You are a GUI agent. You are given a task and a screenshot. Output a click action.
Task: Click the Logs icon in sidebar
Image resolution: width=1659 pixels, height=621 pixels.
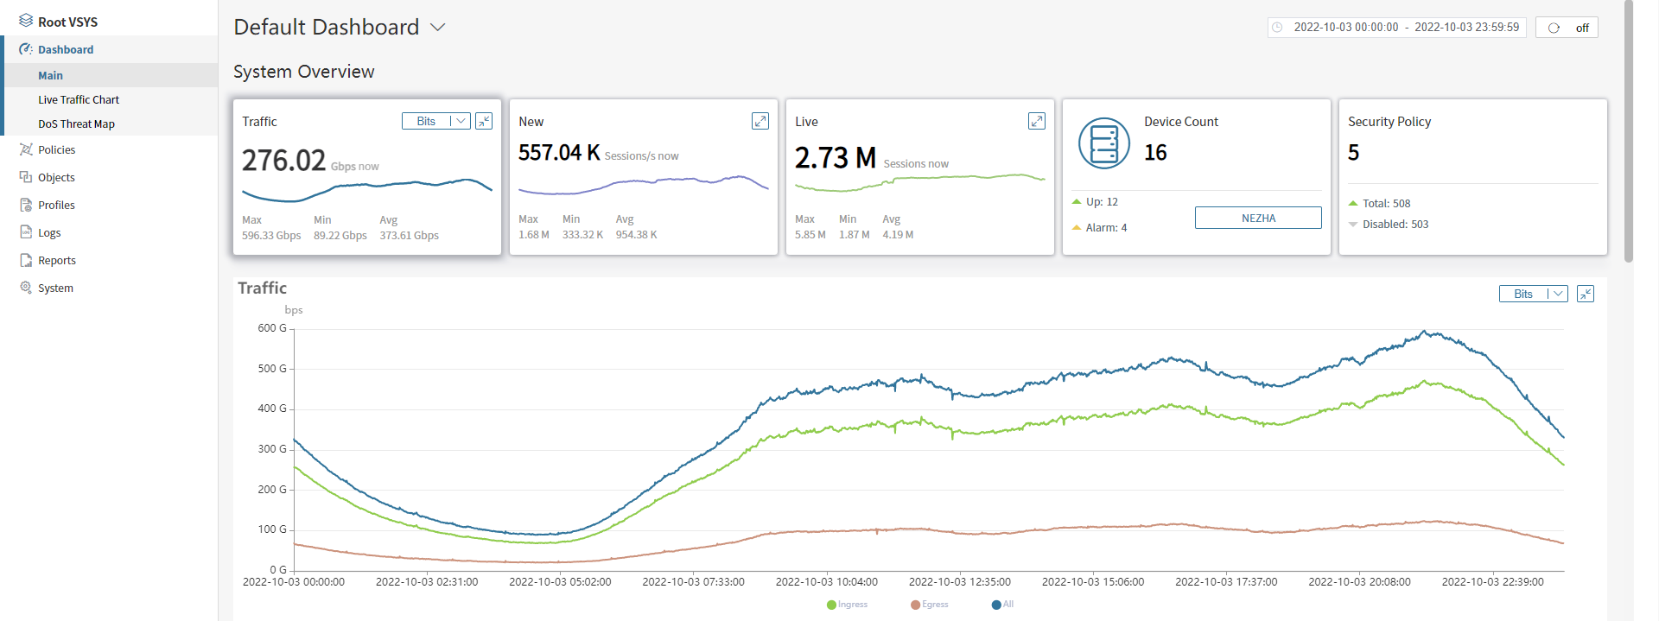(26, 232)
